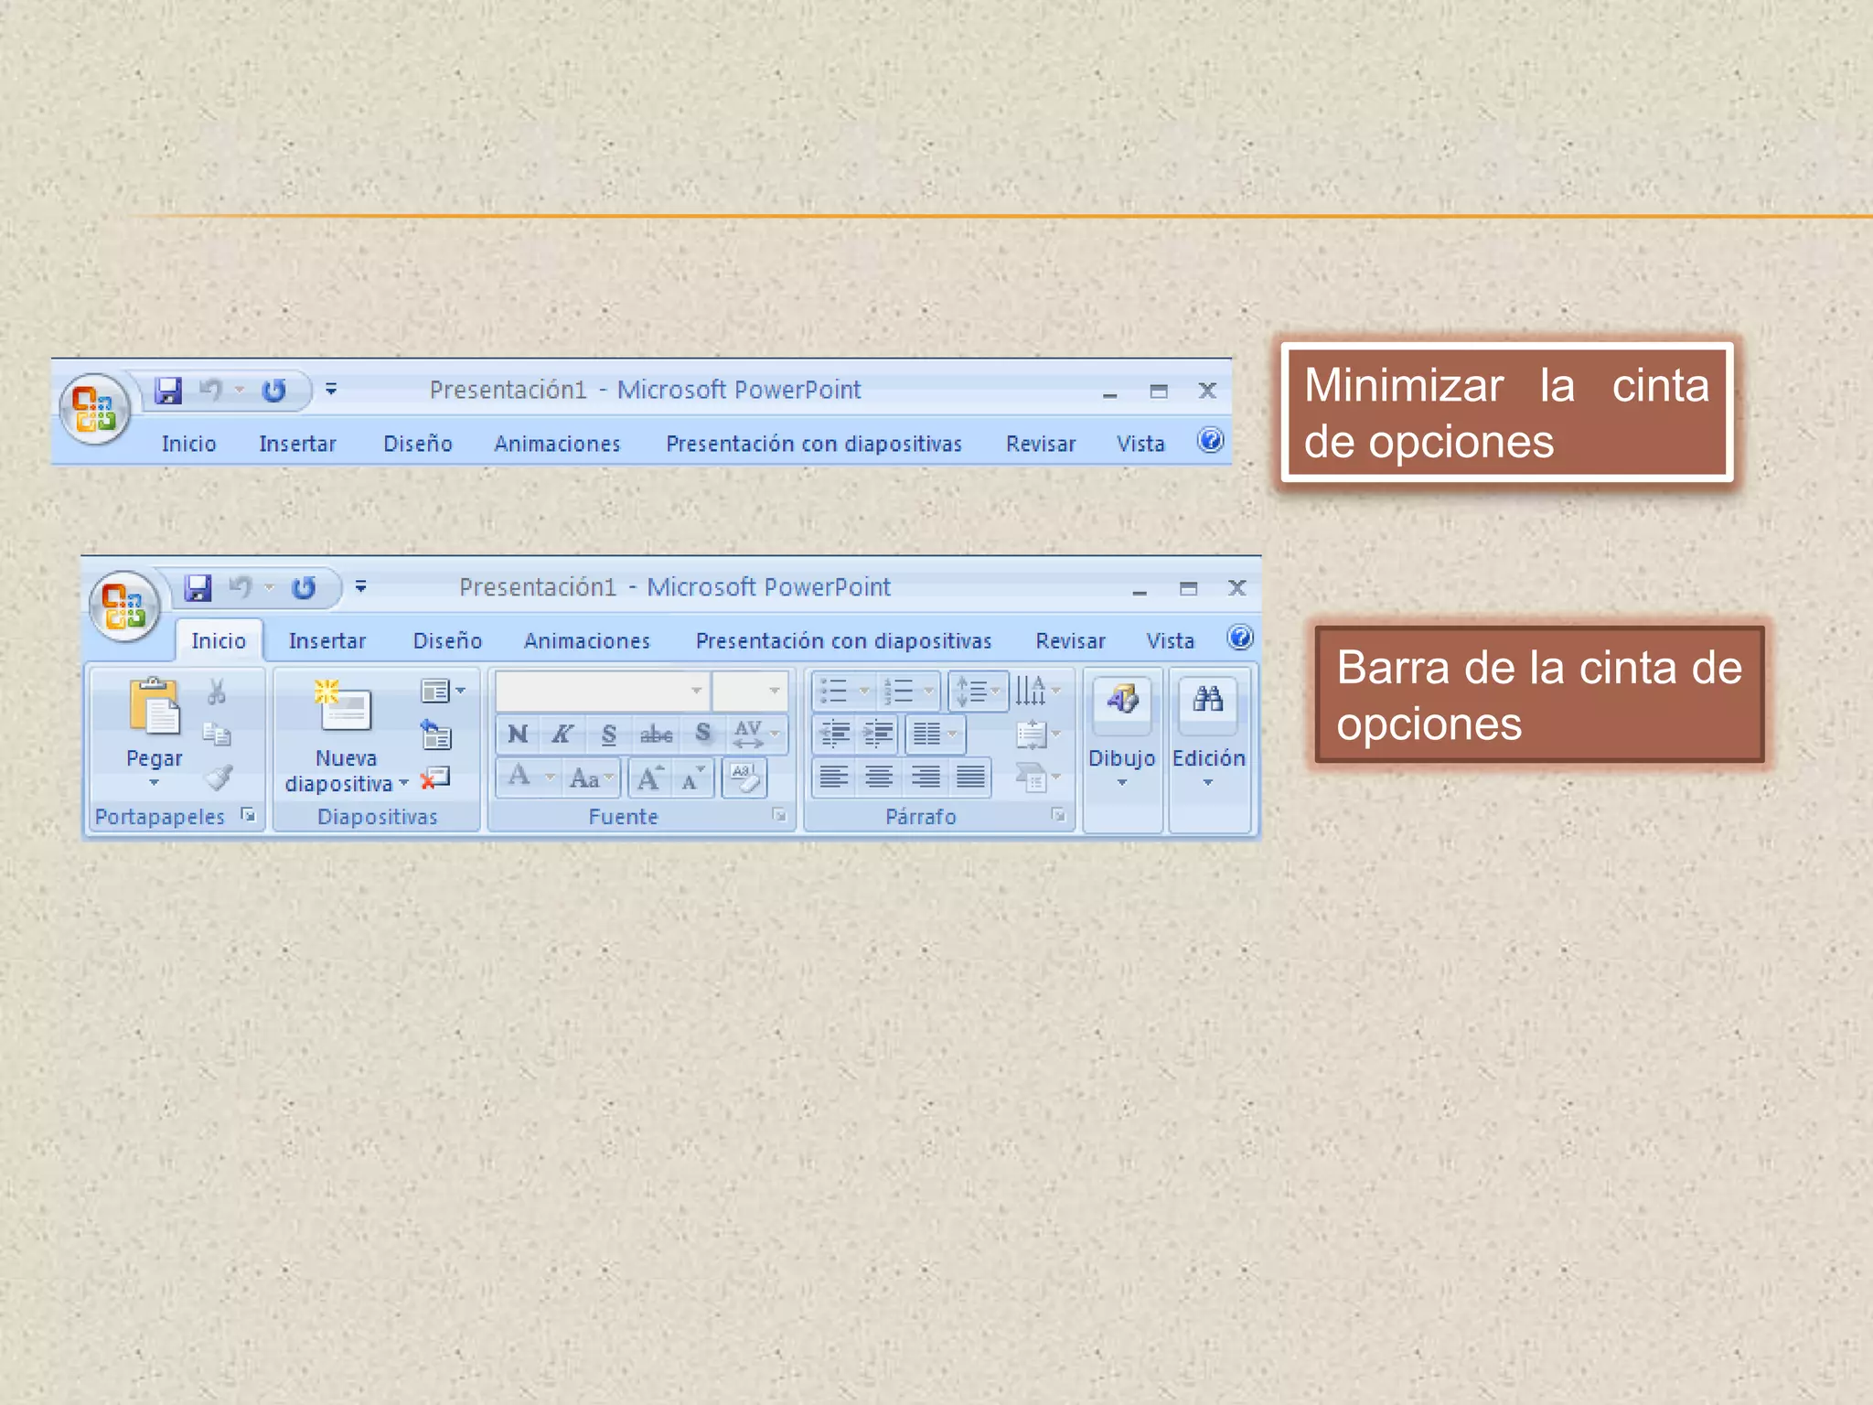Click the Cut scissors icon in Portapapeles
Screen dimensions: 1873x1405
click(x=217, y=692)
